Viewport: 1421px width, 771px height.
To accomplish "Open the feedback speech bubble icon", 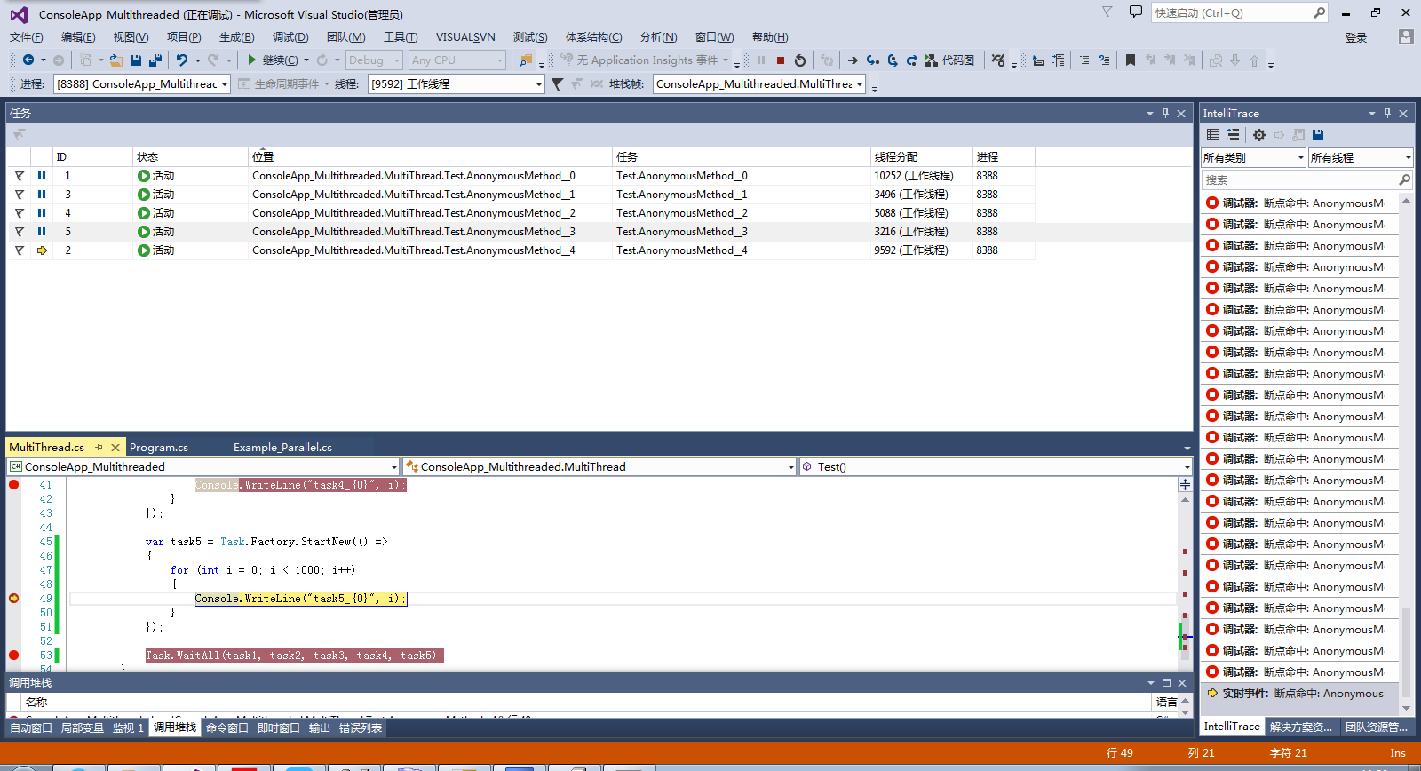I will 1135,12.
